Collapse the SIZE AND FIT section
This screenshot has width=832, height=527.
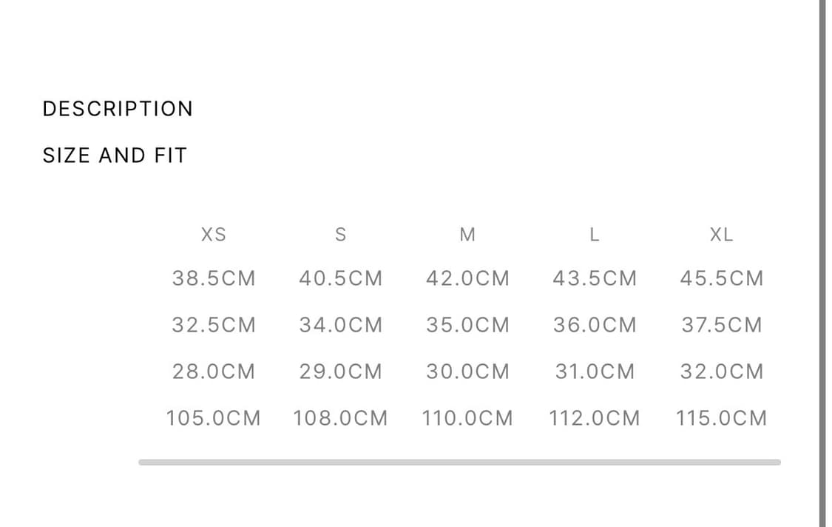(x=115, y=155)
